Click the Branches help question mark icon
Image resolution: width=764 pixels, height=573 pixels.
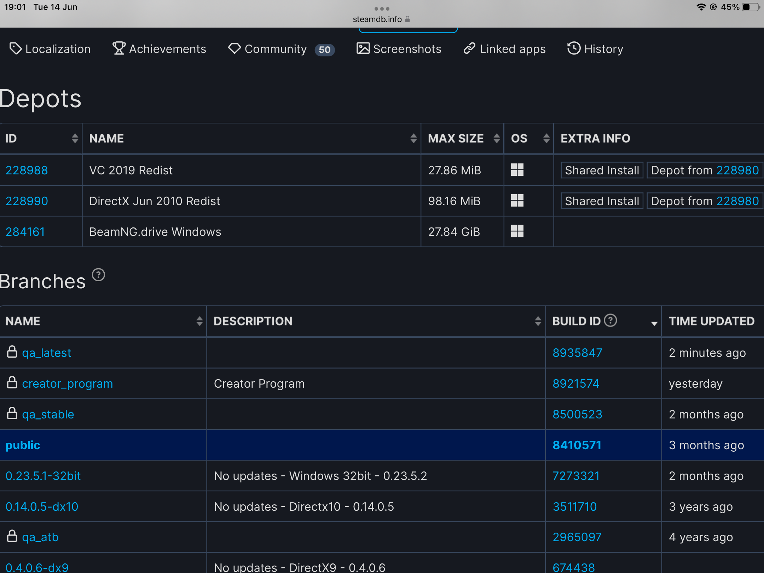[x=98, y=275]
